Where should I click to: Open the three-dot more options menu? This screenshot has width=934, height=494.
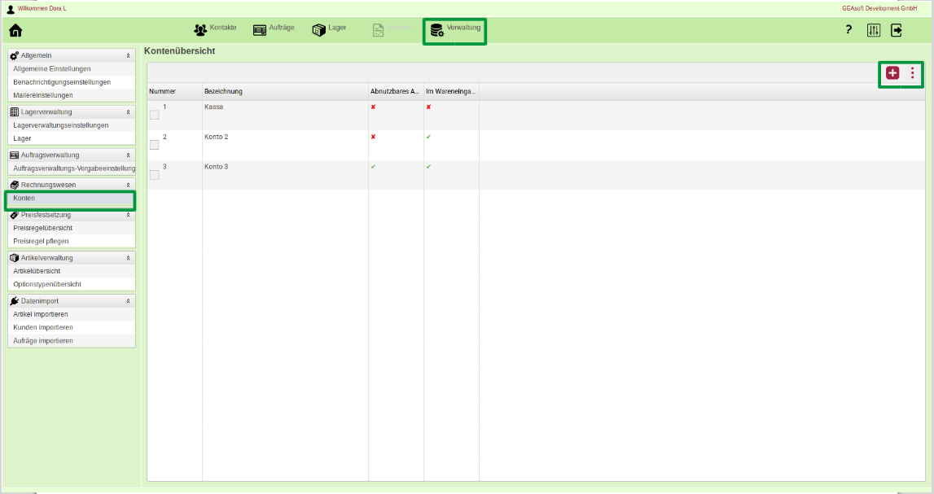tap(912, 73)
